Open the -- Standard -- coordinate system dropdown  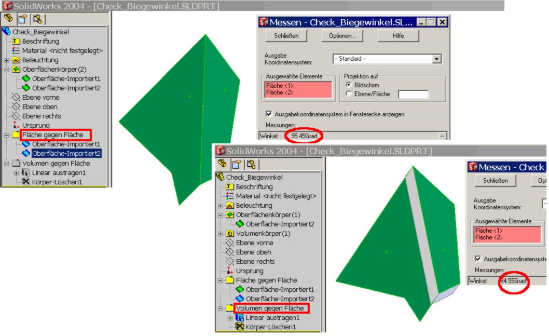(436, 59)
